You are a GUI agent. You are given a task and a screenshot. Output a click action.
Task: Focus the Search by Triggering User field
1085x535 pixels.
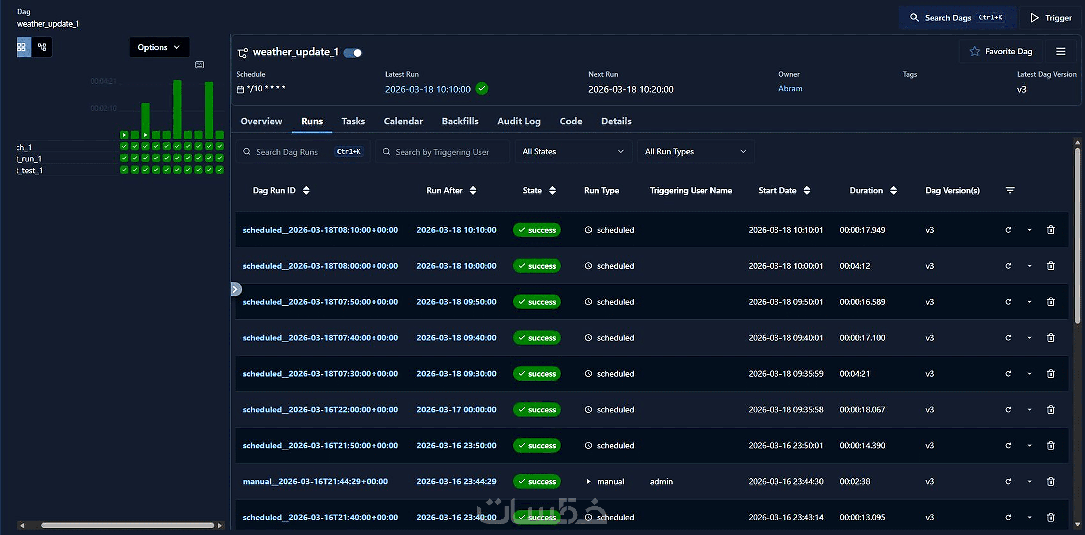point(442,152)
